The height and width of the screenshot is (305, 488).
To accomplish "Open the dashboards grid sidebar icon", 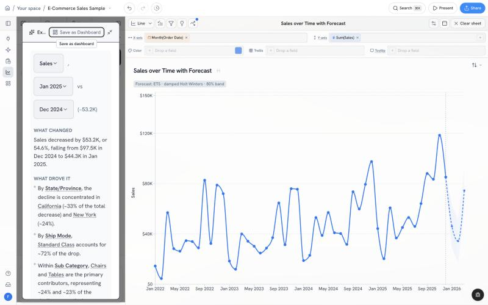I will tap(8, 84).
